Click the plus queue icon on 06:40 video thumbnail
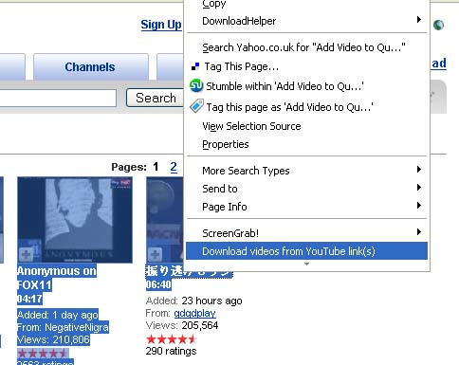The image size is (459, 365). pyautogui.click(x=155, y=254)
